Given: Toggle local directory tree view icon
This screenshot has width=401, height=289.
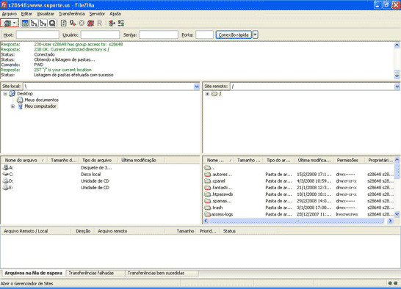Looking at the screenshot, I should (34, 23).
